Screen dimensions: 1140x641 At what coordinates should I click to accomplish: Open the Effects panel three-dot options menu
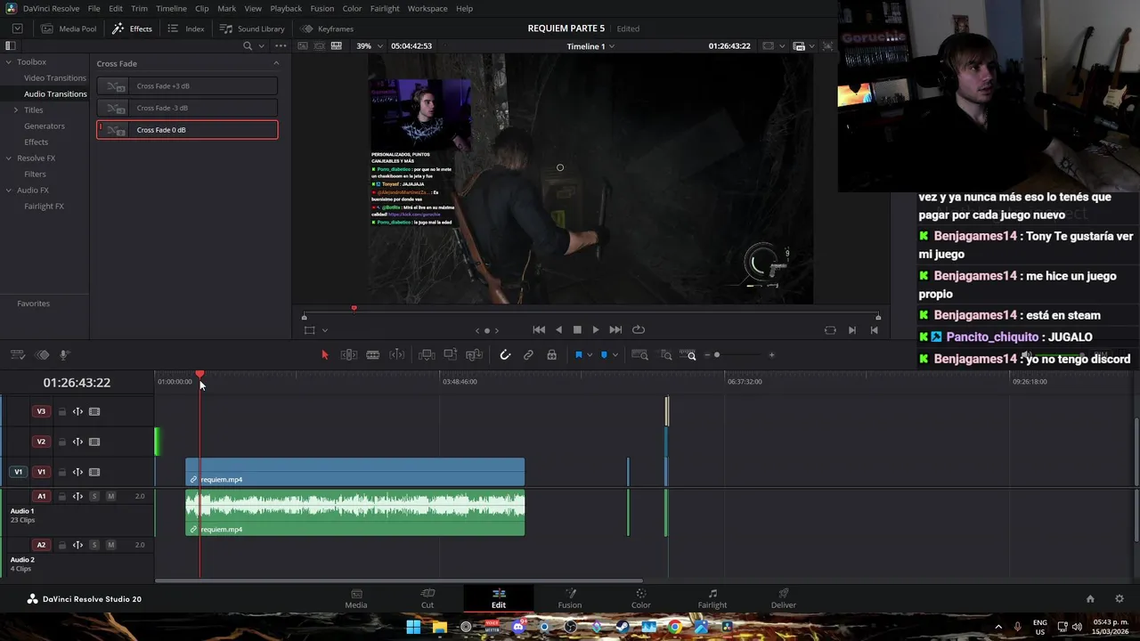coord(281,45)
